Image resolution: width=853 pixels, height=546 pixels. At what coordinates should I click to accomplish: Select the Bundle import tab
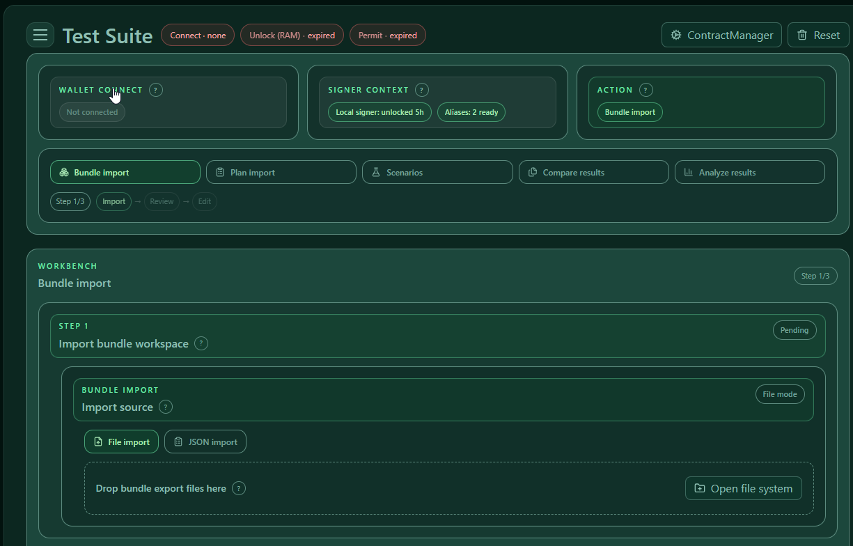(125, 172)
